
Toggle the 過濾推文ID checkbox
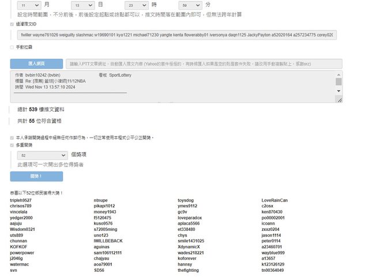tap(12, 25)
